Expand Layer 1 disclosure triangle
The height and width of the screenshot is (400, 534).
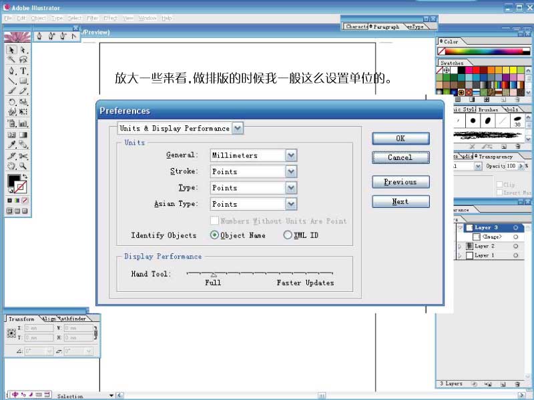tap(460, 255)
